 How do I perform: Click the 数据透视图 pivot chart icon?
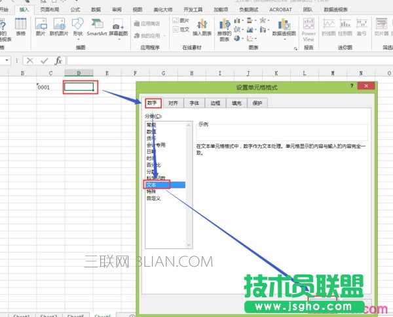[x=284, y=27]
